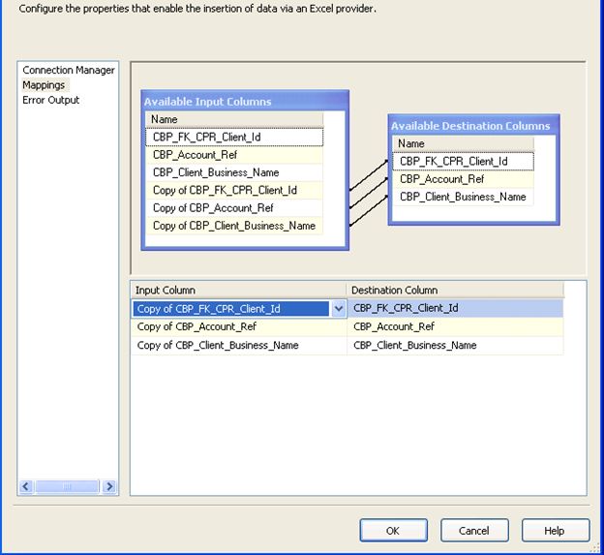Select Copy of CBP_Account_Ref mapping grid cell
Image resolution: width=604 pixels, height=555 pixels.
click(239, 326)
